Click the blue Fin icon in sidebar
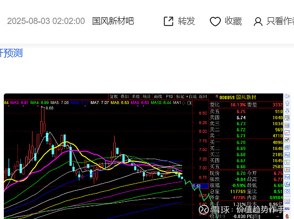This screenshot has height=219, width=294. click(287, 155)
